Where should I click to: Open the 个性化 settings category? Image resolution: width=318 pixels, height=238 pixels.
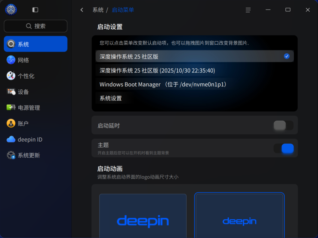(x=36, y=76)
